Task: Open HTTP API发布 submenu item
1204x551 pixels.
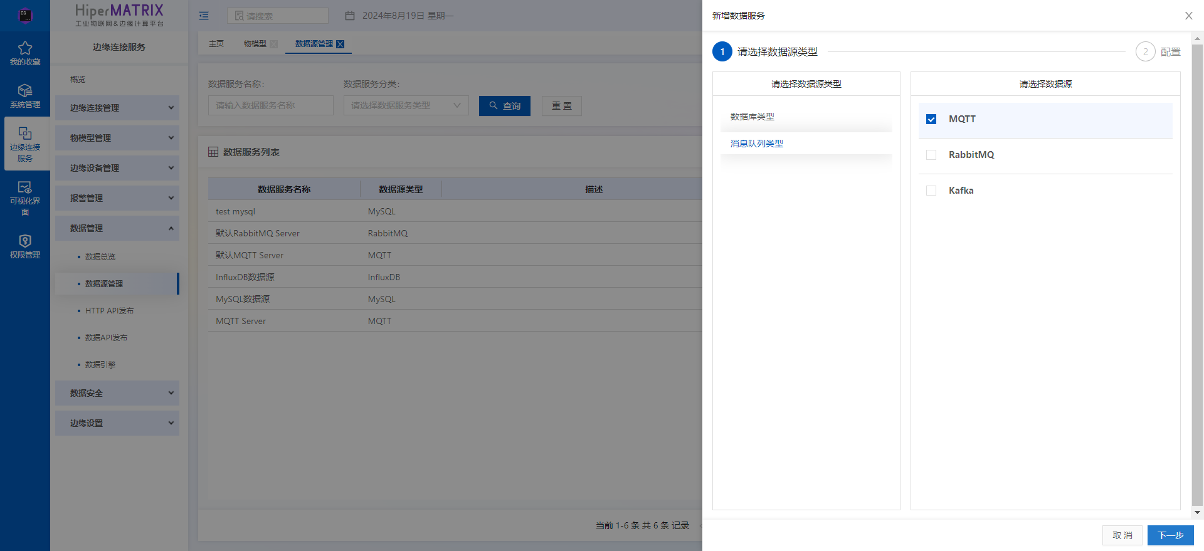Action: (110, 311)
